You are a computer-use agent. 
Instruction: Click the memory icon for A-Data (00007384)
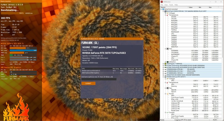(165, 67)
